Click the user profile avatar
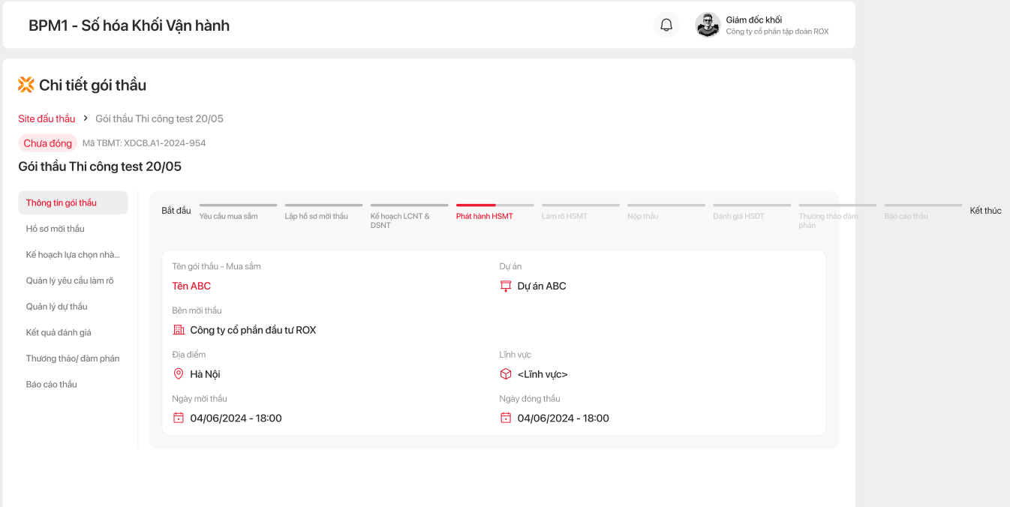This screenshot has width=1010, height=507. [707, 25]
